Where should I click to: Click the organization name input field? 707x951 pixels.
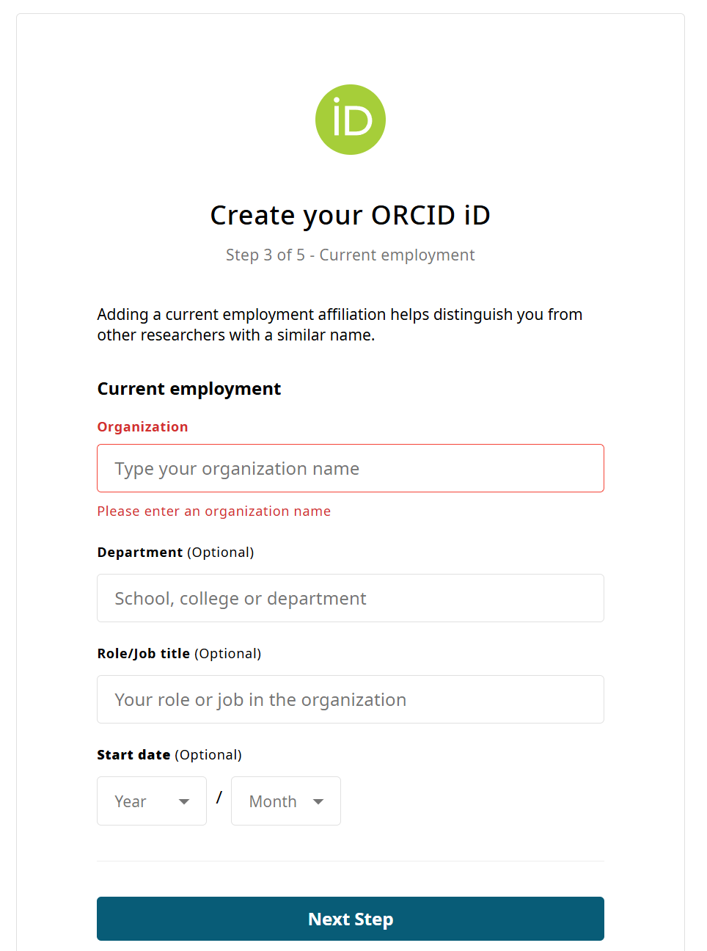click(x=351, y=468)
